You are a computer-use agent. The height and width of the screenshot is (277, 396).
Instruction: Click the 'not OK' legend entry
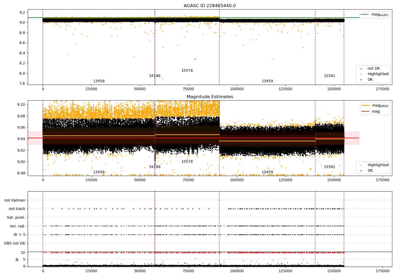[x=374, y=69]
